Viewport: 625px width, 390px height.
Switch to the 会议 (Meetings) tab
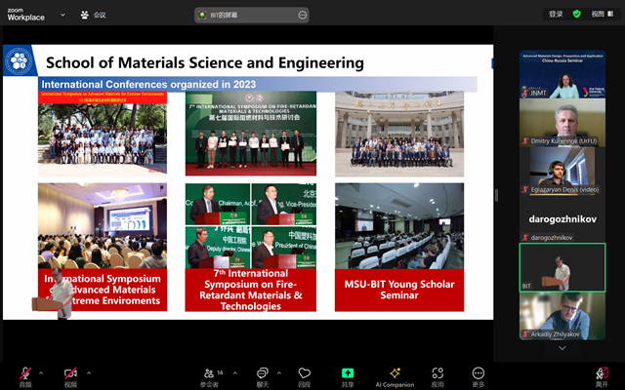94,15
